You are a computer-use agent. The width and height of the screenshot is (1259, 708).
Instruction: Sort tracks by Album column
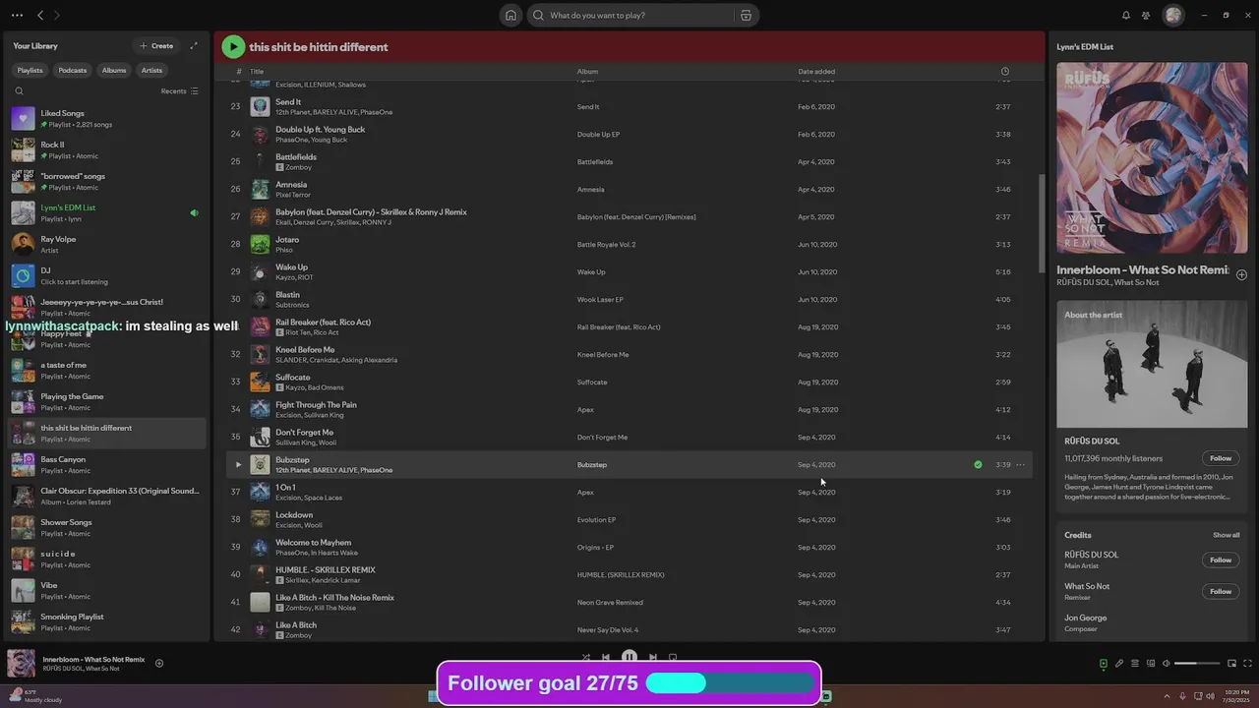[587, 71]
